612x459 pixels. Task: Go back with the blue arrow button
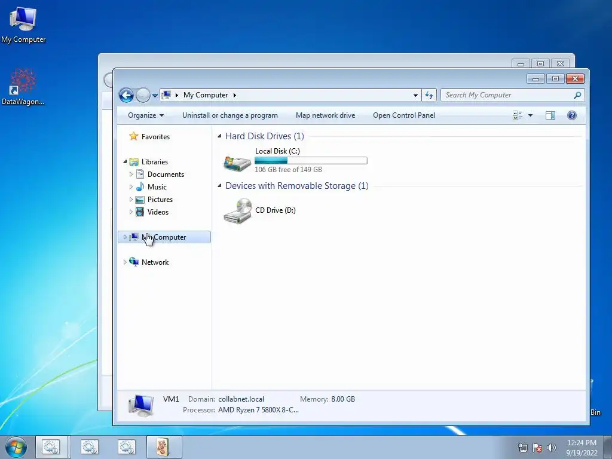pyautogui.click(x=126, y=95)
